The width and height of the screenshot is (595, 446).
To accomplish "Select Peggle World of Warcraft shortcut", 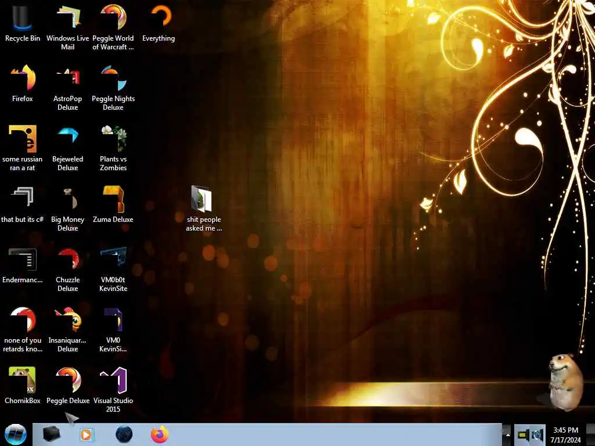I will 113,27.
